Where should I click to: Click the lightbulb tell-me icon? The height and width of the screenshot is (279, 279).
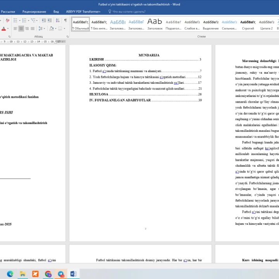tap(110, 11)
